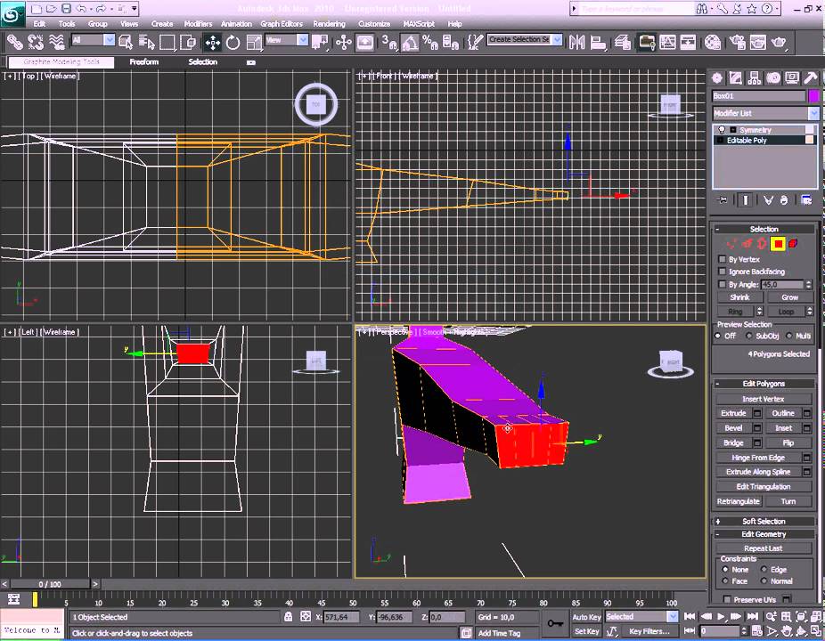The image size is (825, 641).
Task: Click the Bevel button
Action: click(733, 428)
